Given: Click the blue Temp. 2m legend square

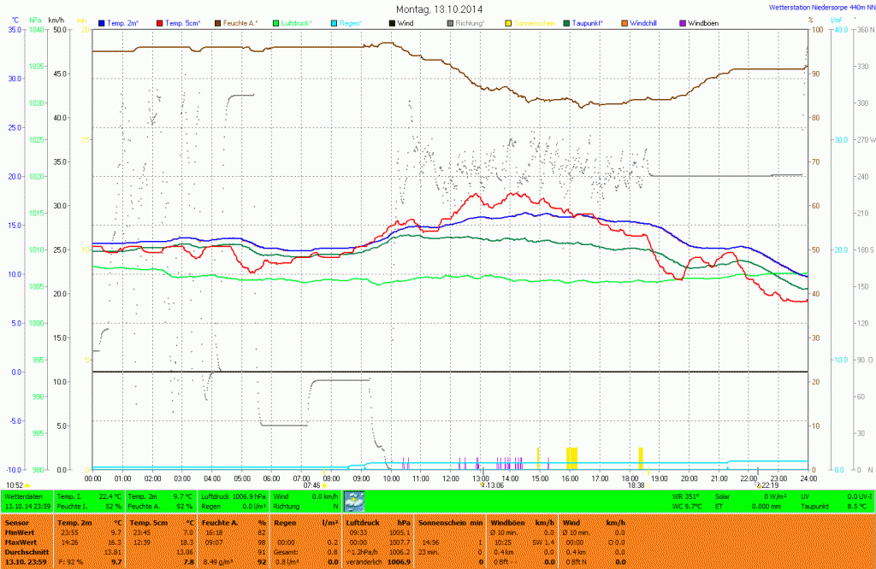Looking at the screenshot, I should coord(102,22).
